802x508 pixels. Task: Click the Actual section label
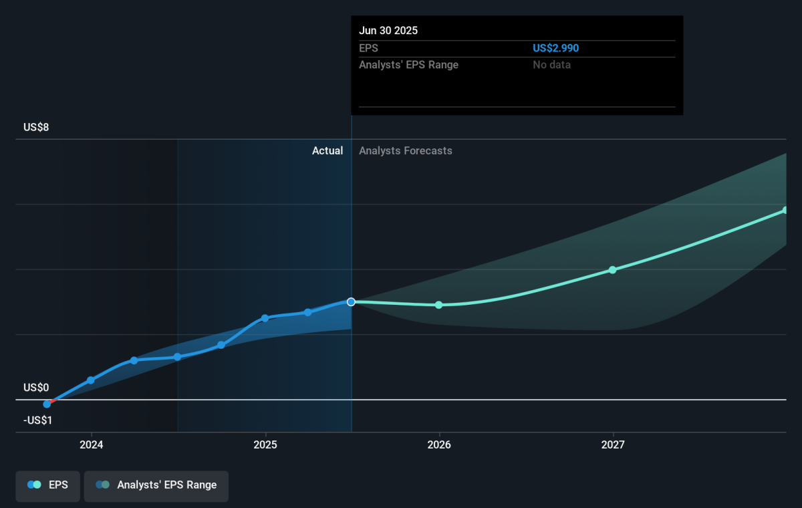(x=327, y=151)
